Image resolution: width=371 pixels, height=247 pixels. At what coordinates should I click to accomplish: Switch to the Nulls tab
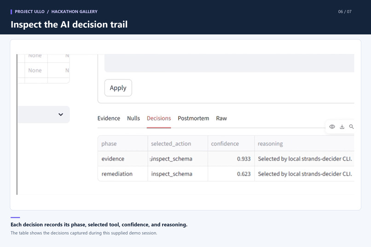[133, 118]
